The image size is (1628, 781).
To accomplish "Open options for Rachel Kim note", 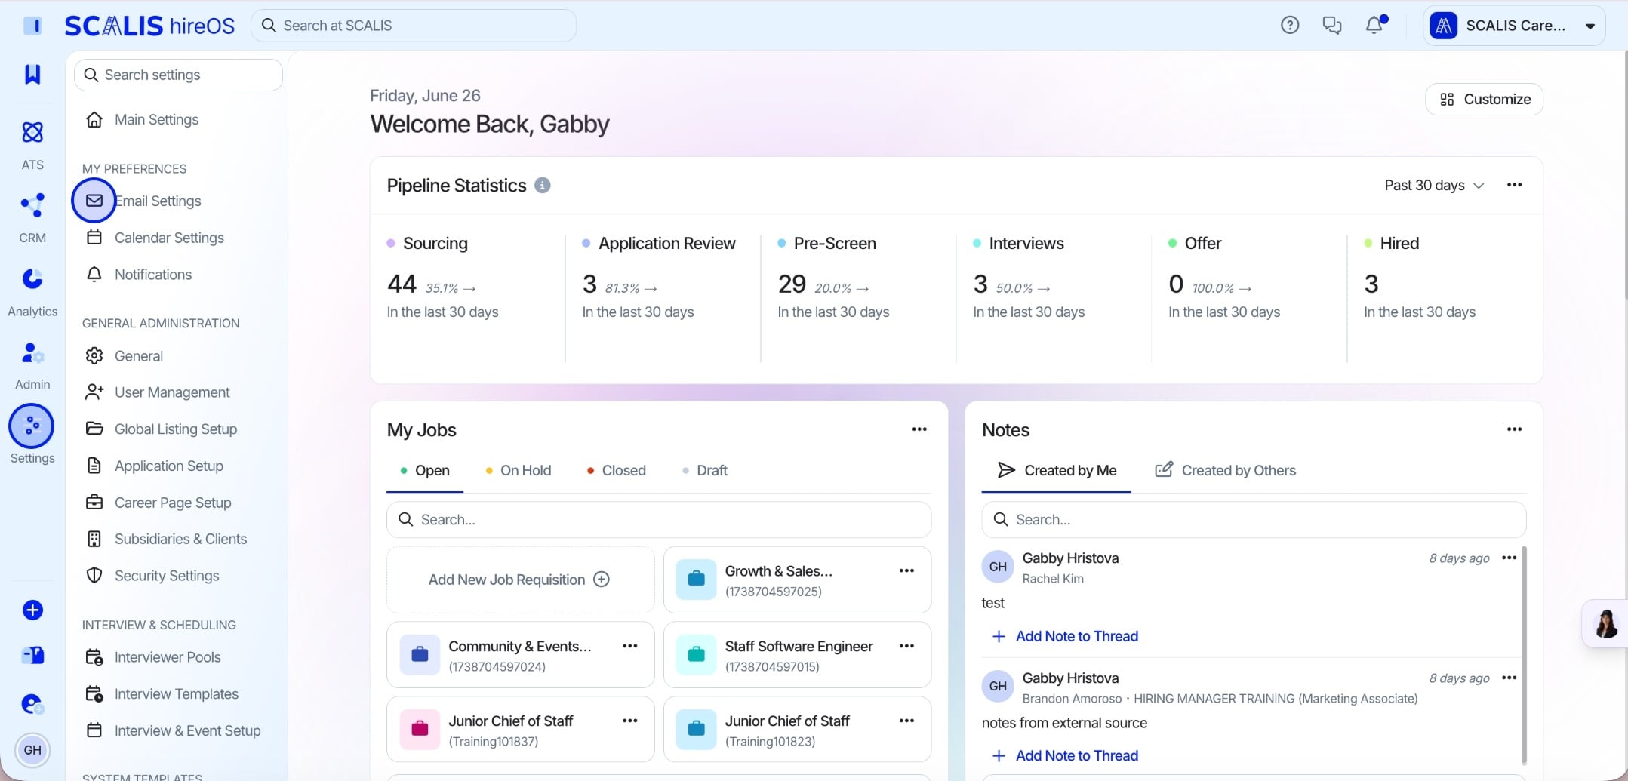I will (x=1509, y=558).
